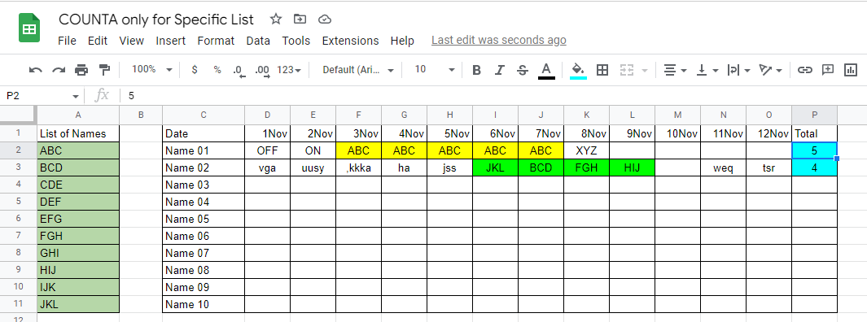The width and height of the screenshot is (867, 322).
Task: Open zoom level dropdown
Action: click(152, 70)
